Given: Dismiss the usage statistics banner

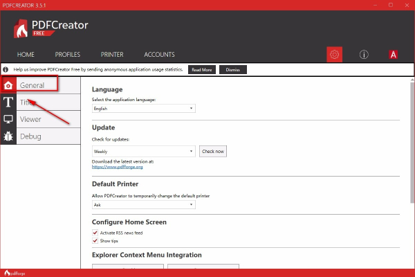Looking at the screenshot, I should tap(232, 70).
